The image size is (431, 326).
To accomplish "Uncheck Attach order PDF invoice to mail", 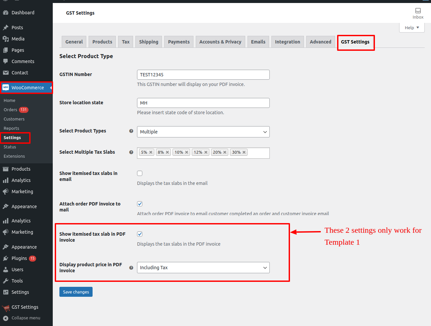I will click(x=140, y=204).
